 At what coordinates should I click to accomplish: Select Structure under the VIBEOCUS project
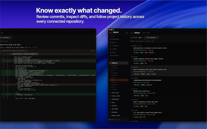(119, 68)
